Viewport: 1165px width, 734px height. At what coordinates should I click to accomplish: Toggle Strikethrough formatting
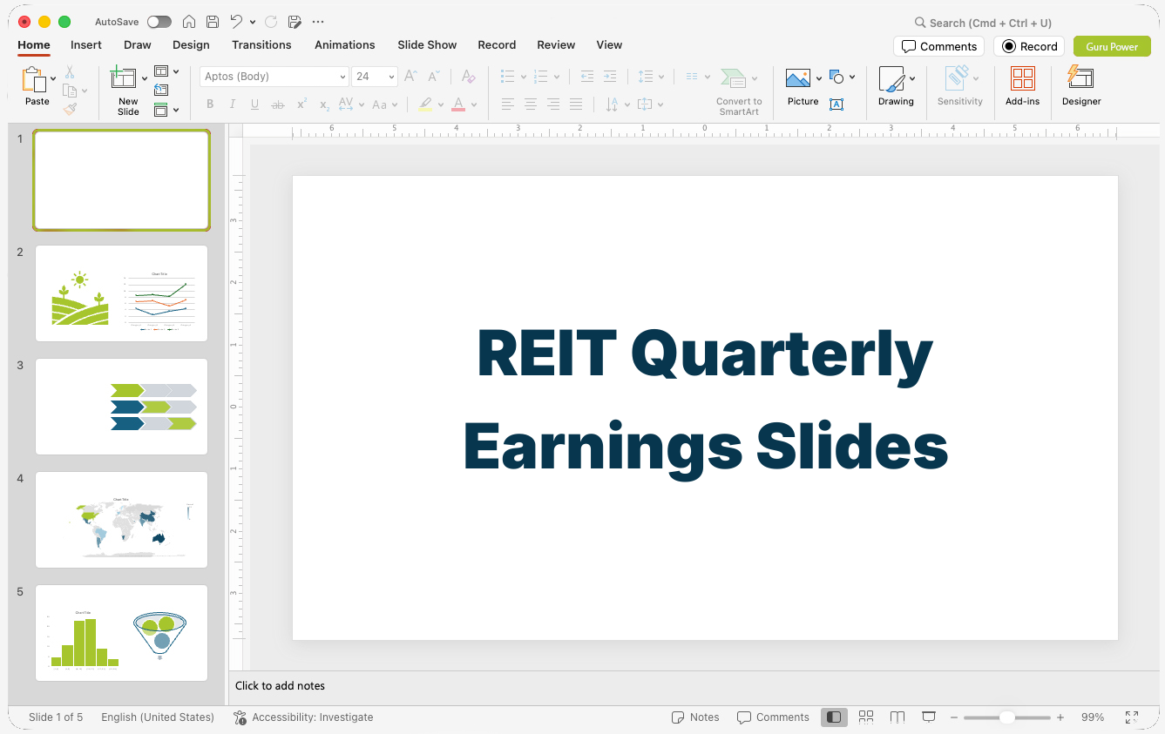coord(278,104)
